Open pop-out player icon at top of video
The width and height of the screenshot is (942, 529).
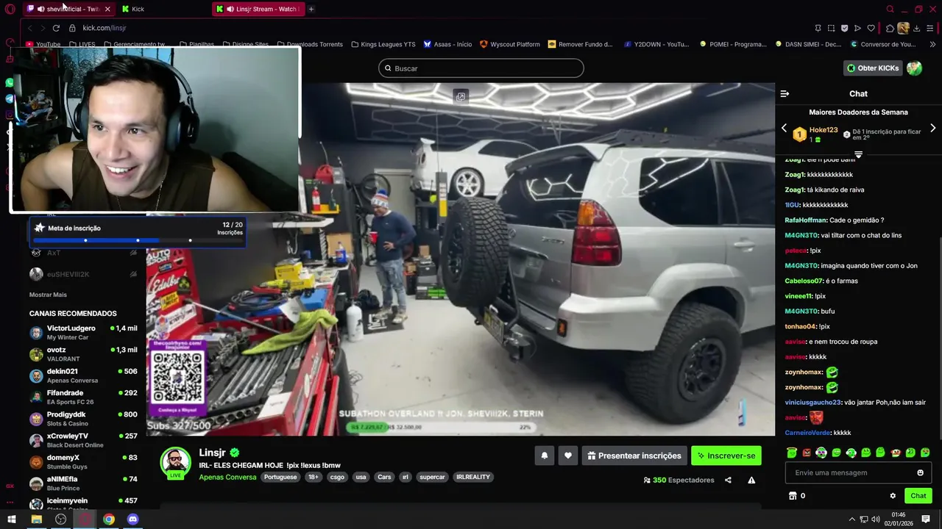click(461, 96)
